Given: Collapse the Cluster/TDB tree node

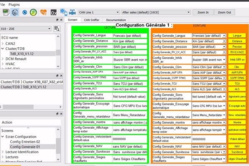Looking at the screenshot, I should (x=3, y=49).
